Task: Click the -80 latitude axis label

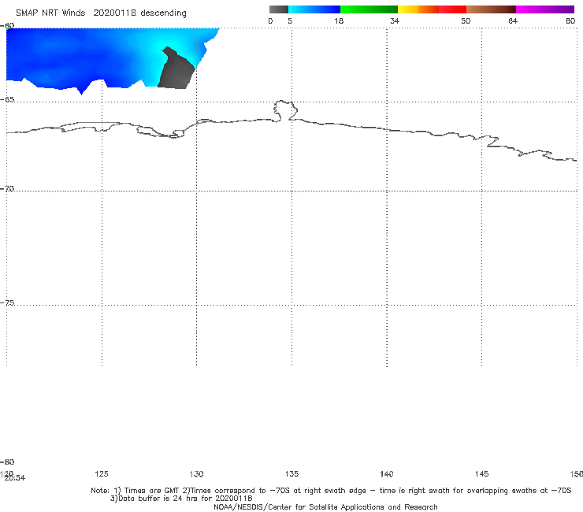Action: pyautogui.click(x=7, y=462)
